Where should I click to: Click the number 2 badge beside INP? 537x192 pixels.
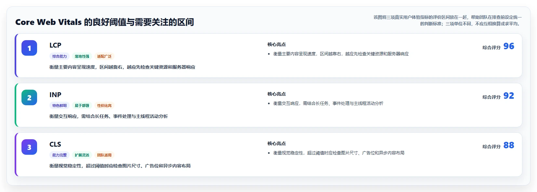pyautogui.click(x=29, y=97)
